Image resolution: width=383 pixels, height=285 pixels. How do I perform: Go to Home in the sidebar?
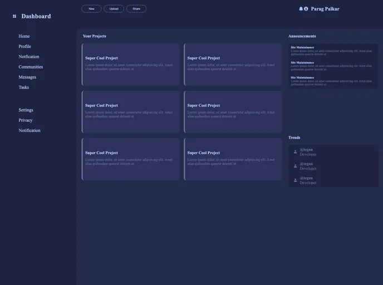point(24,36)
